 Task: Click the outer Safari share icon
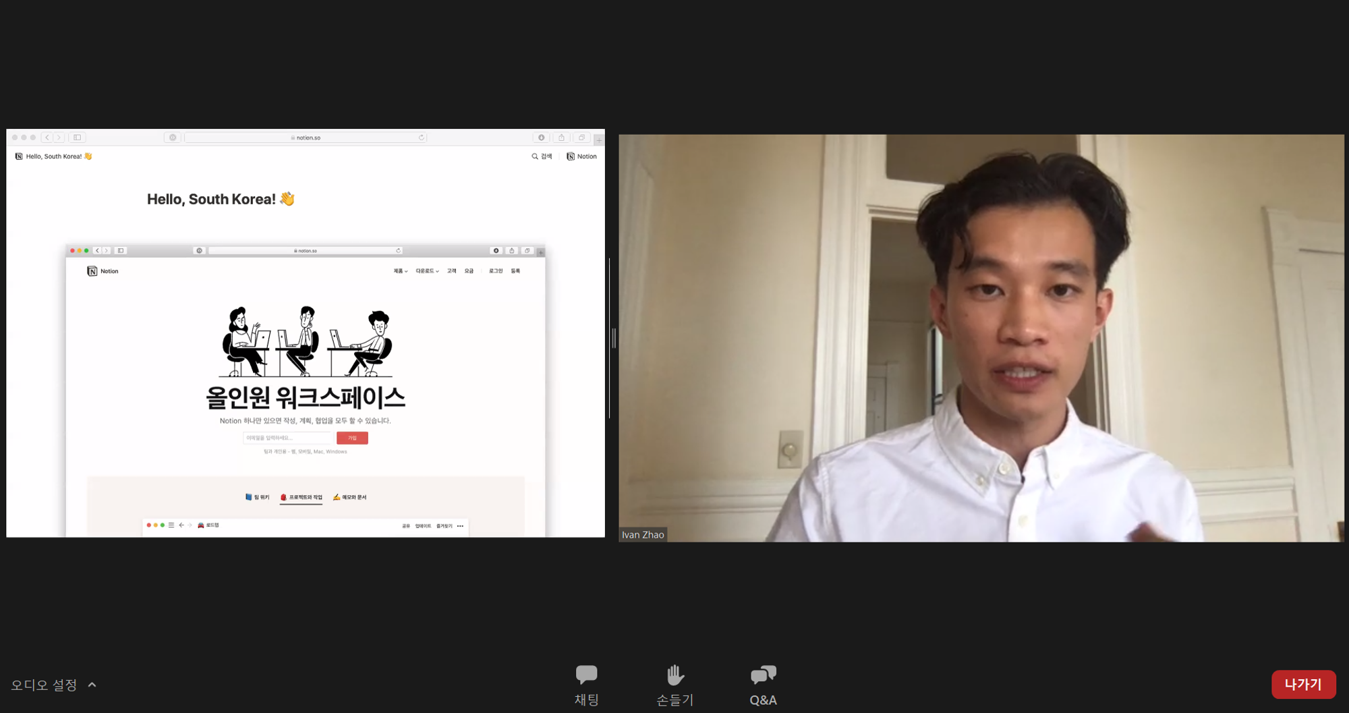561,138
